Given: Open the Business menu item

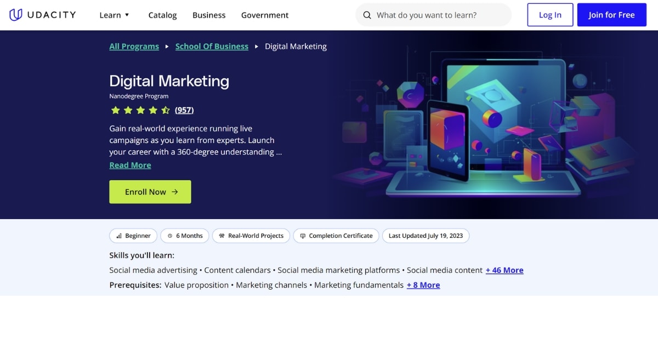Looking at the screenshot, I should click(209, 15).
